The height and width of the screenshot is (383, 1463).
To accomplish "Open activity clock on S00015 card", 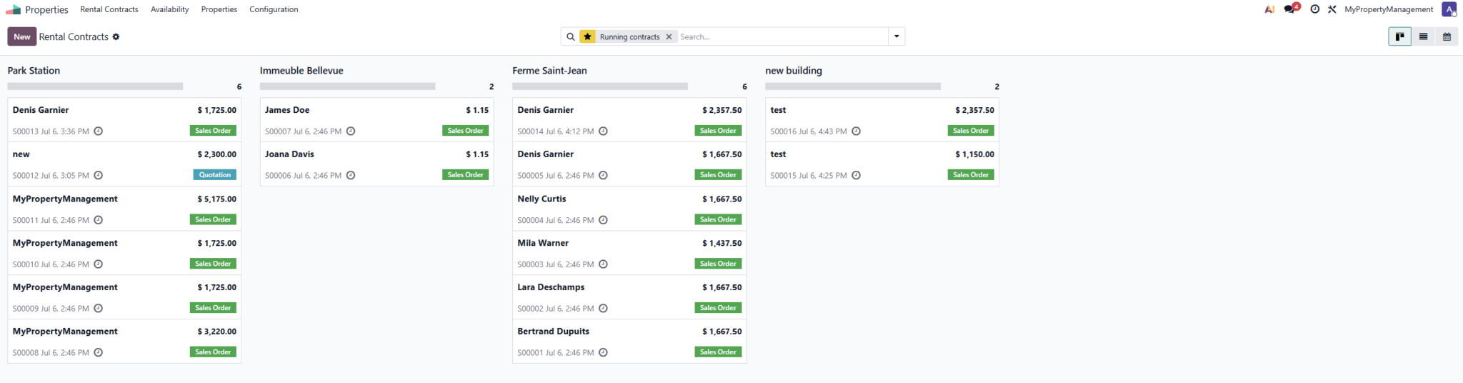I will tap(856, 176).
